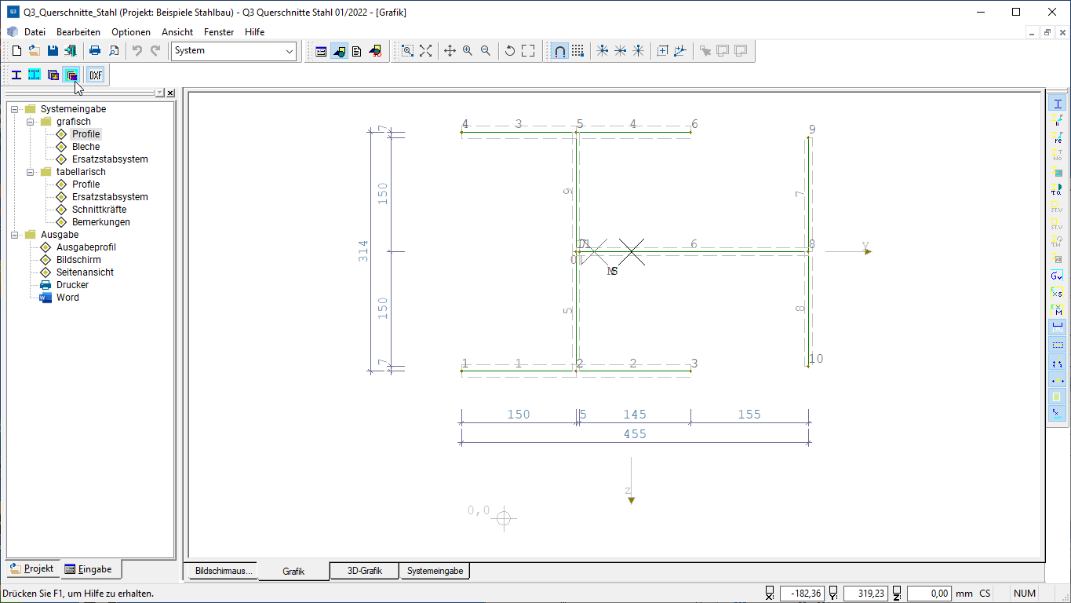Click the fullscreen frame icon
The width and height of the screenshot is (1071, 603).
(x=528, y=50)
